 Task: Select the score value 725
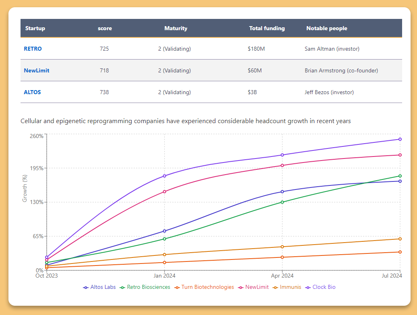pos(104,49)
